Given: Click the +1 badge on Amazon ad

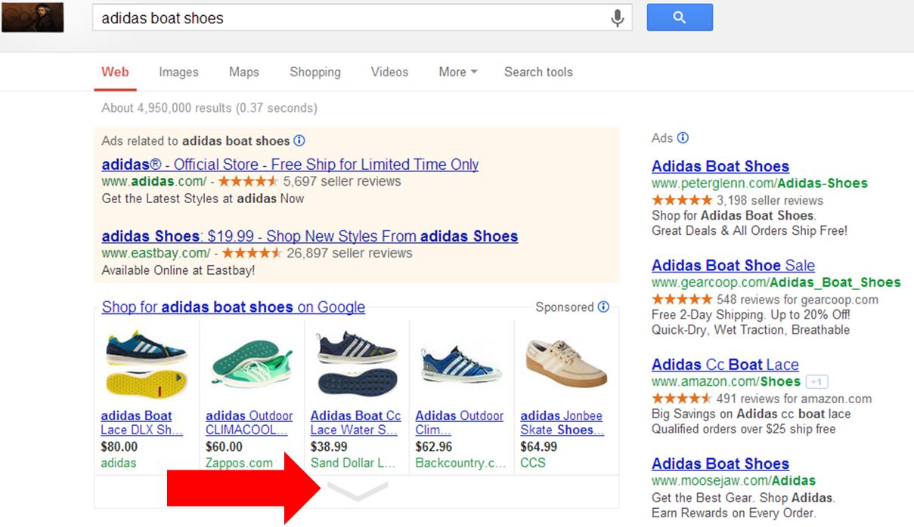Looking at the screenshot, I should tap(816, 382).
